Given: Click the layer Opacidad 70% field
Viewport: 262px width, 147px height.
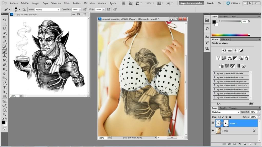Looking at the screenshot, I should pos(254,112).
